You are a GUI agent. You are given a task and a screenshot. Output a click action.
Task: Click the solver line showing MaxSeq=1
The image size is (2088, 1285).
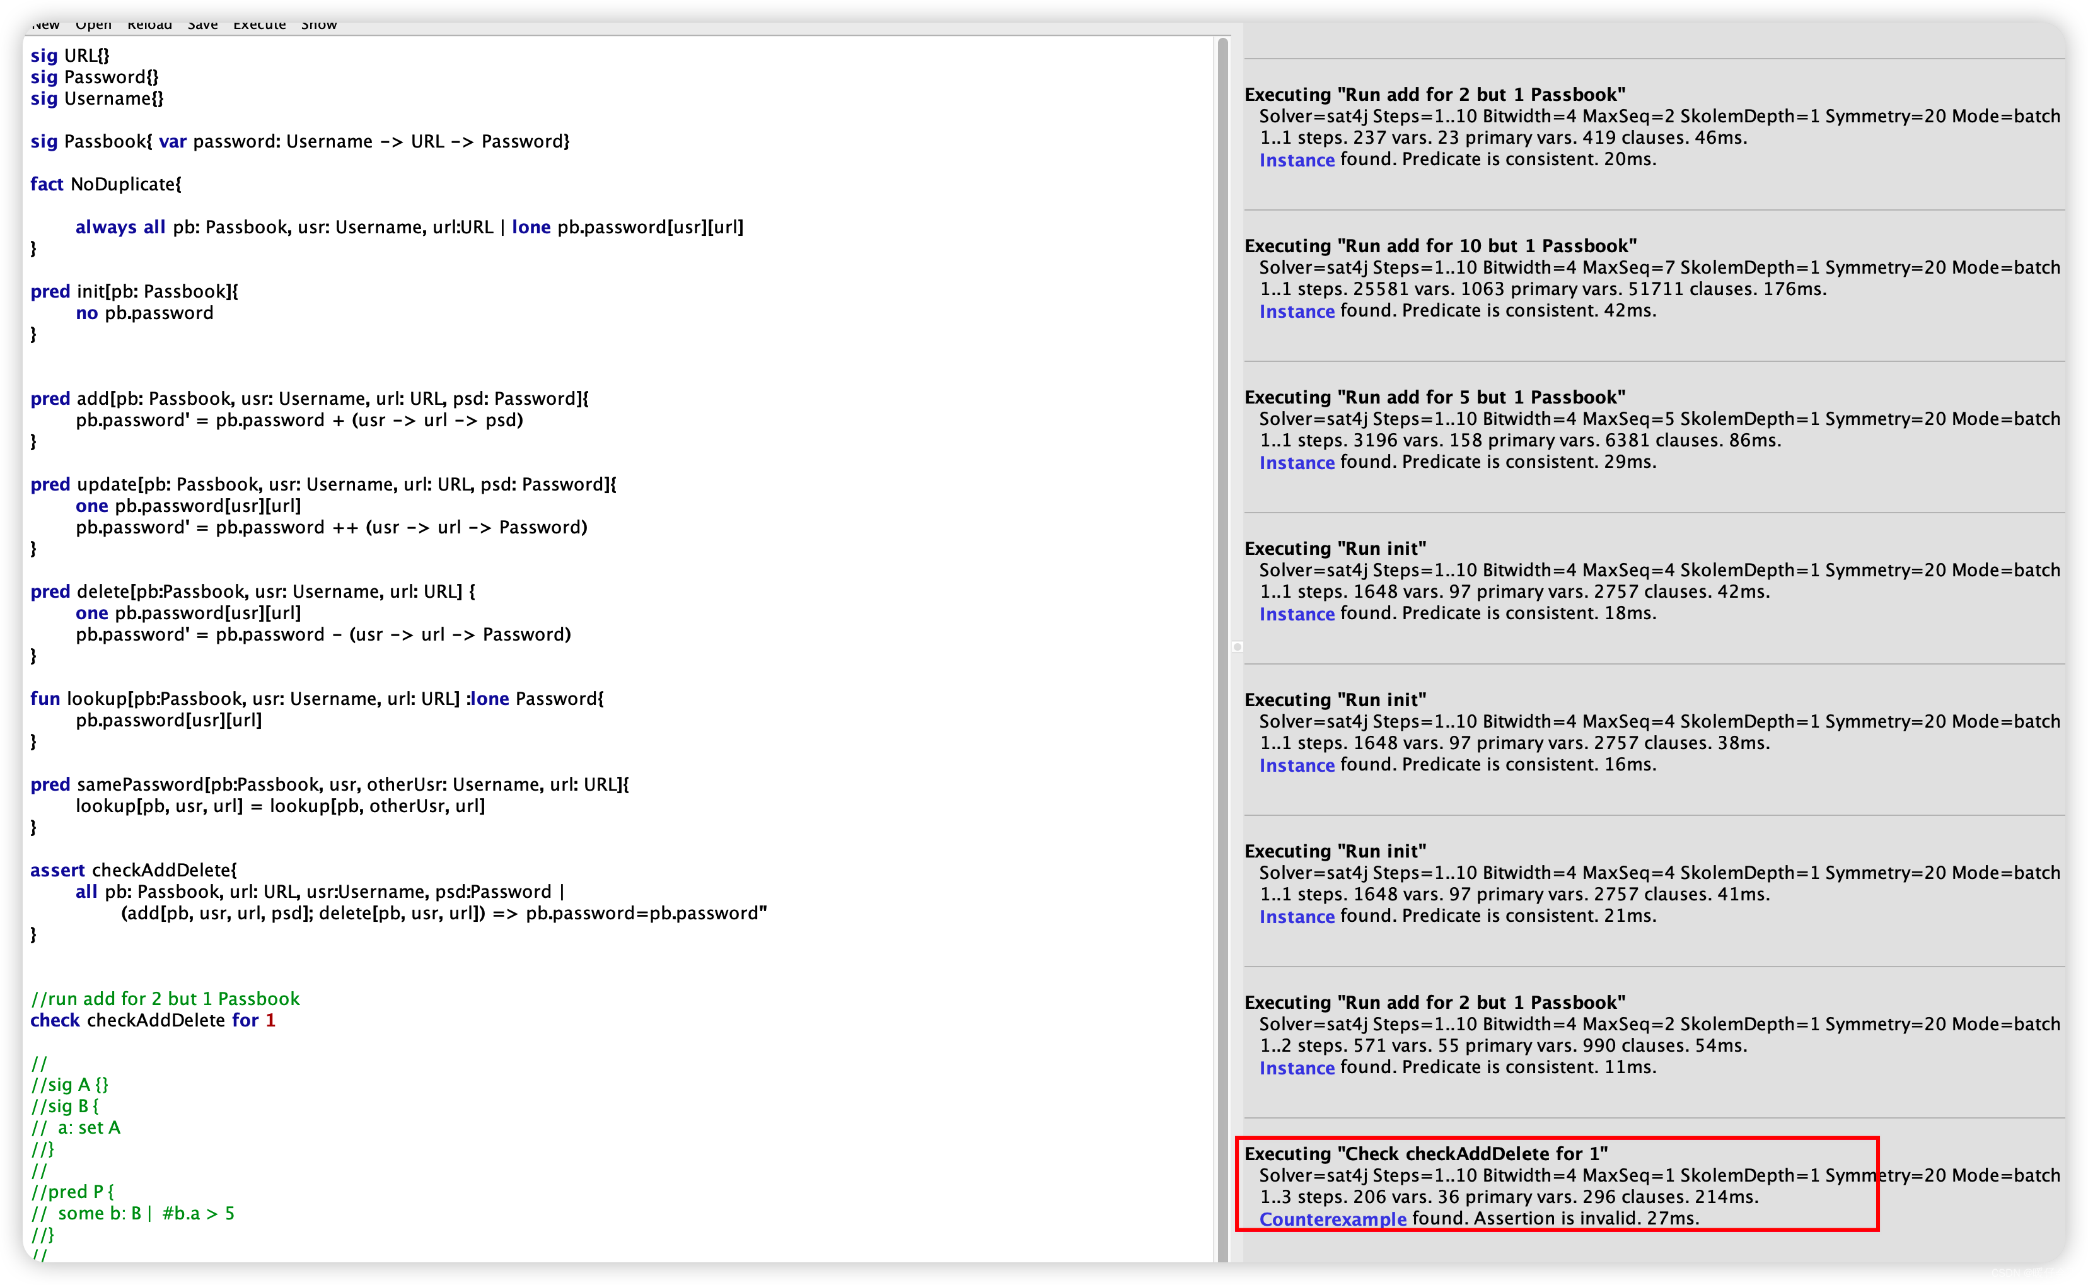(x=1660, y=1175)
